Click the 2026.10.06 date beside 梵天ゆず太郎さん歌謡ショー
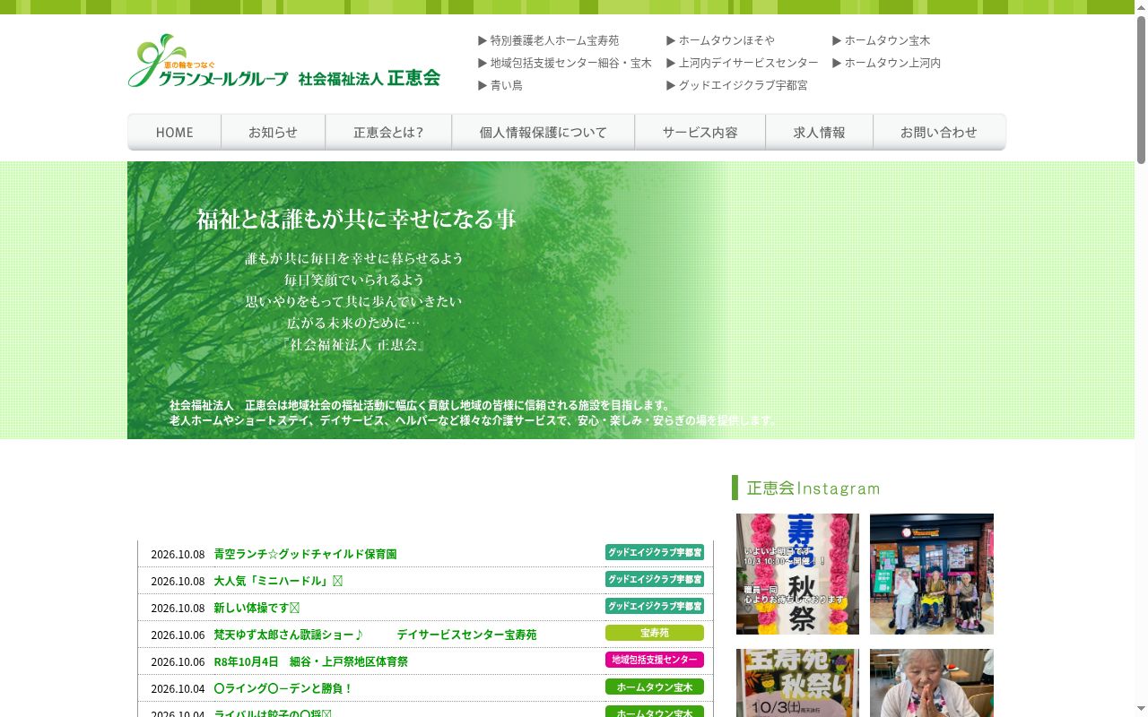This screenshot has width=1148, height=717. click(178, 635)
